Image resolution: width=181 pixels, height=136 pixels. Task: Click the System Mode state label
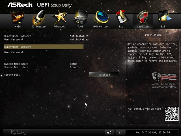click(x=16, y=64)
